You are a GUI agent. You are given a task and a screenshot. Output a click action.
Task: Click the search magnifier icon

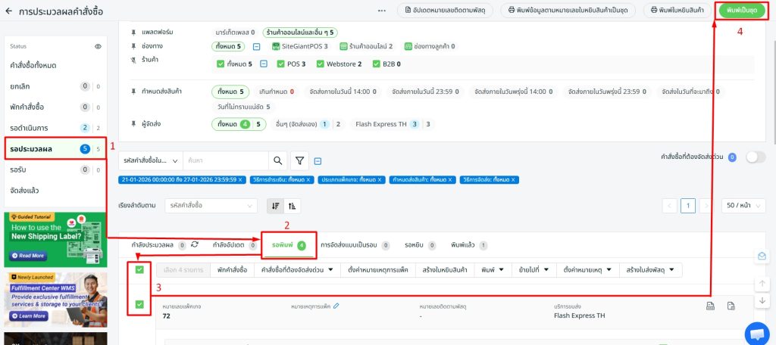tap(277, 160)
